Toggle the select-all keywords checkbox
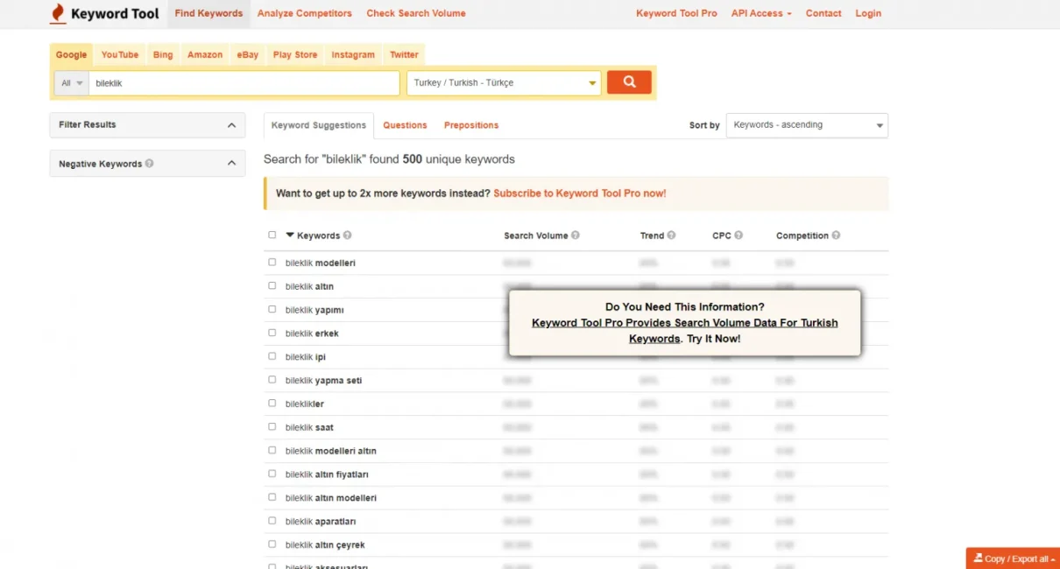This screenshot has height=569, width=1060. pyautogui.click(x=272, y=235)
